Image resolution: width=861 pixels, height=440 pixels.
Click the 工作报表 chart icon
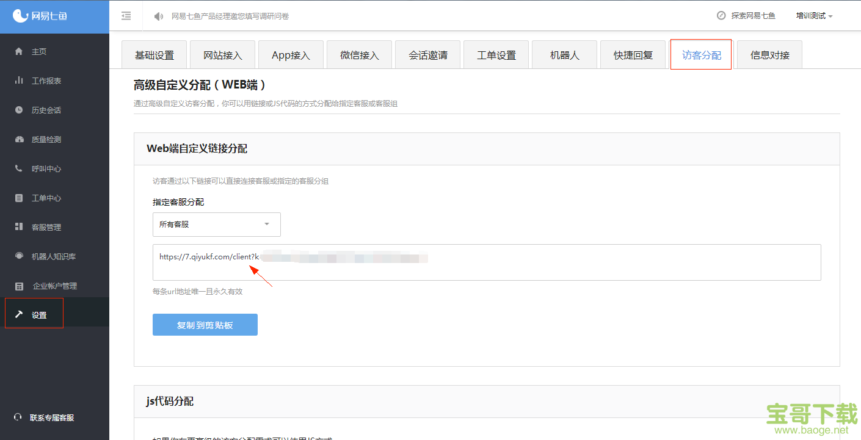coord(19,81)
